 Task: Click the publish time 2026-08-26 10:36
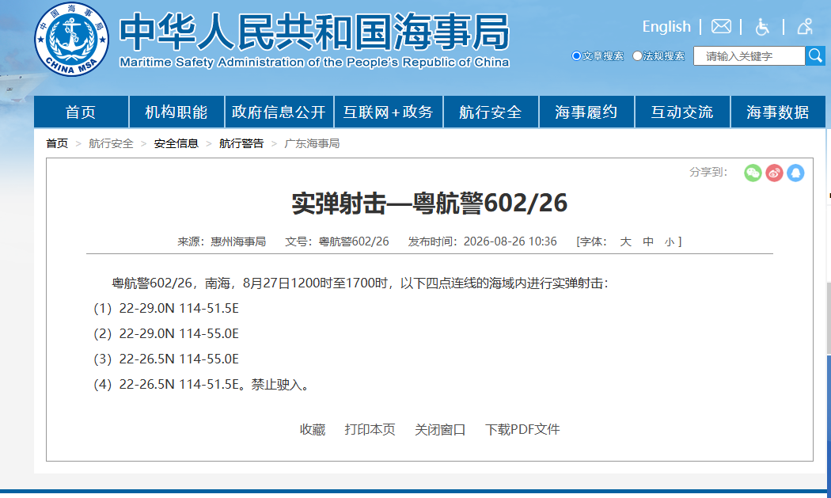click(510, 241)
